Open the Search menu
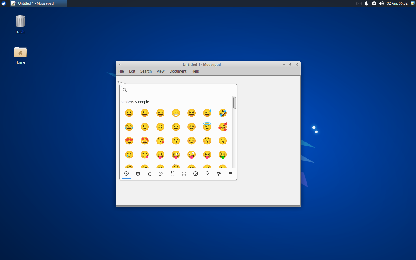 click(146, 71)
